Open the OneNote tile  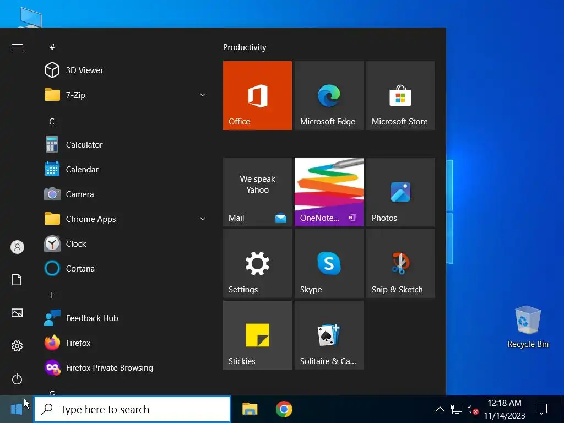tap(329, 192)
